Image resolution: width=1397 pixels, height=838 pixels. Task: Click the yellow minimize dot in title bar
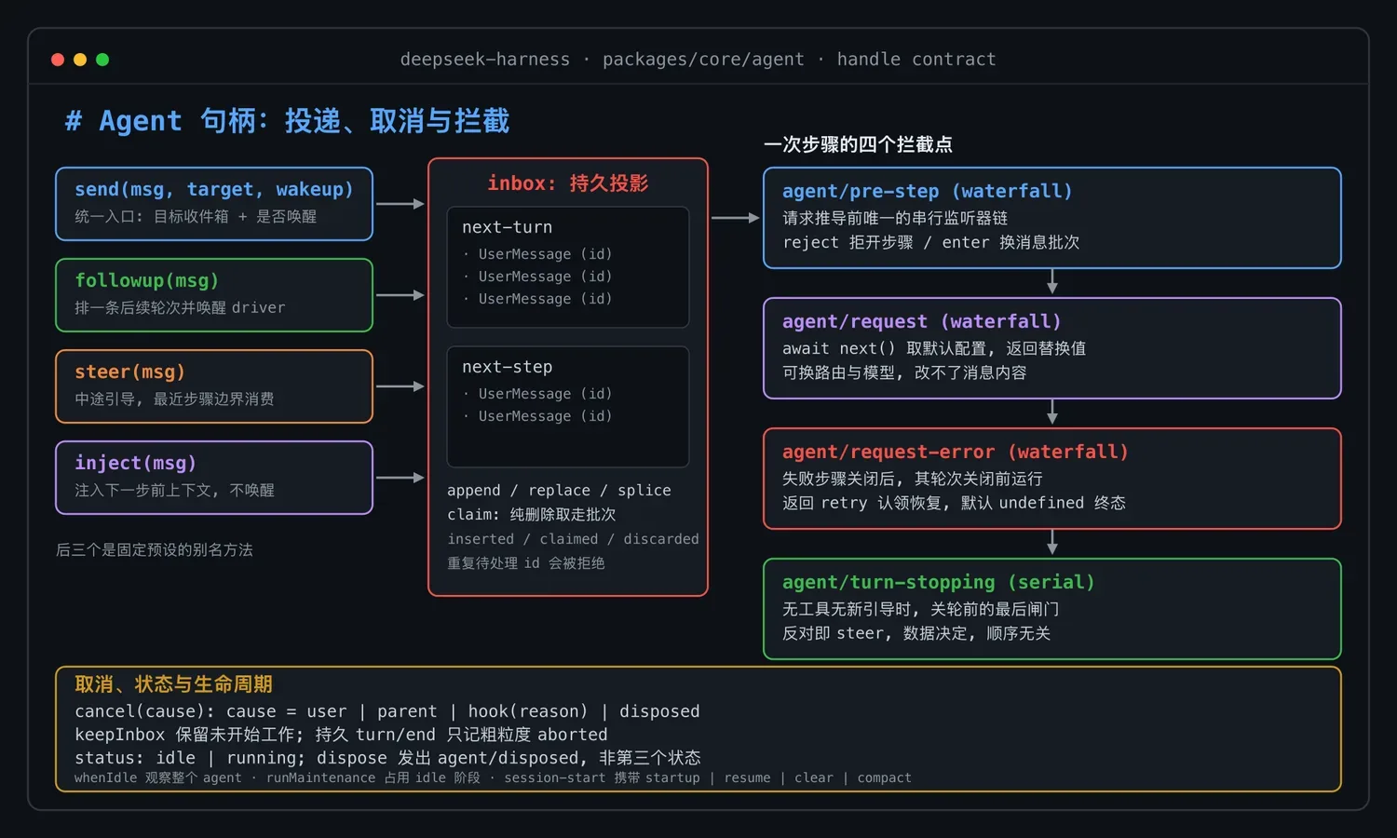click(80, 60)
